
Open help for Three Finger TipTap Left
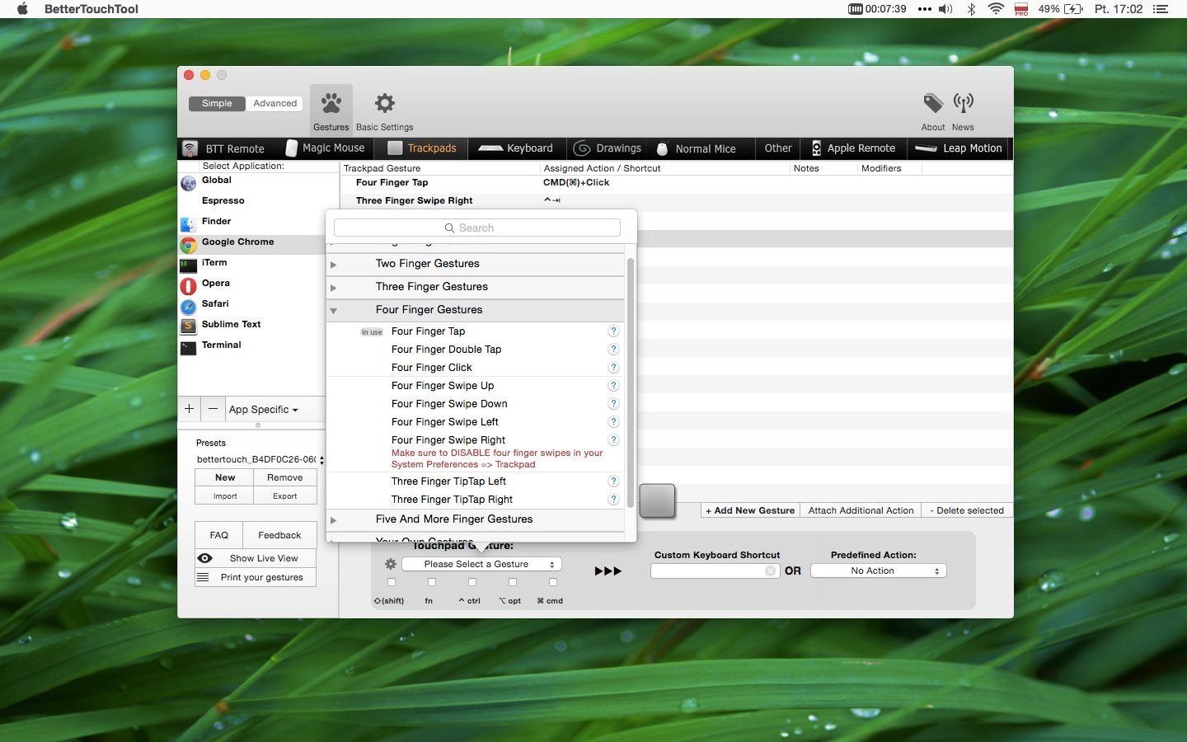tap(613, 481)
